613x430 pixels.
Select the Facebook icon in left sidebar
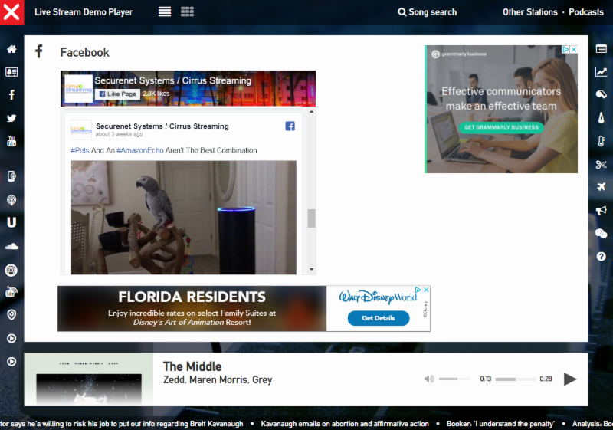pyautogui.click(x=11, y=94)
